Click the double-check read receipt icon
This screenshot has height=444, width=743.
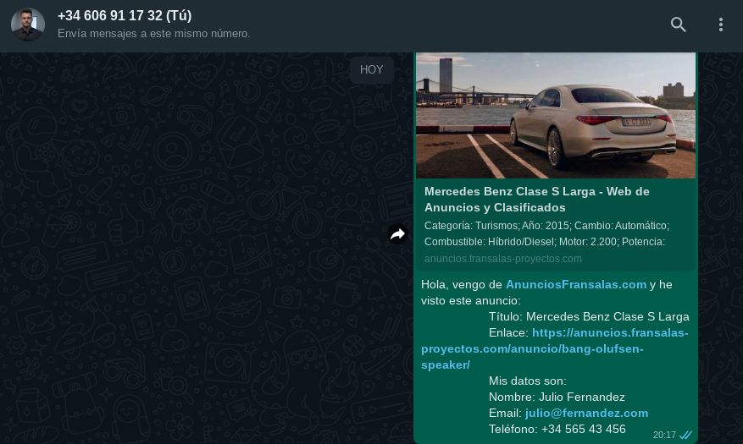pyautogui.click(x=685, y=435)
